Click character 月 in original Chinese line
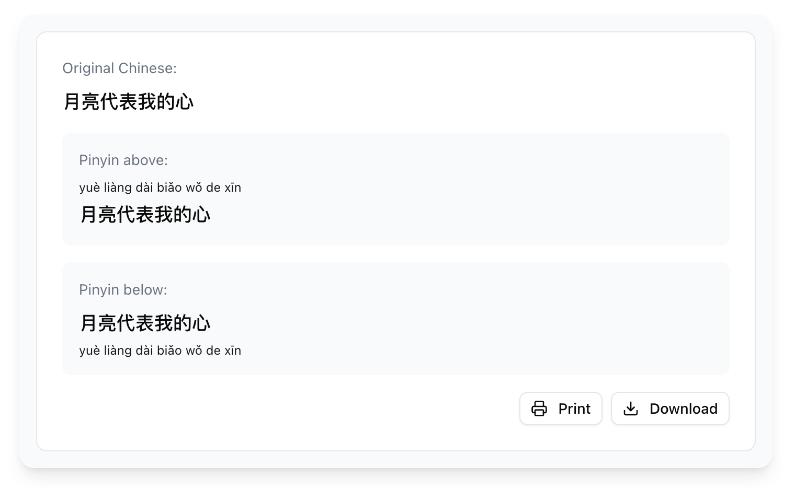The height and width of the screenshot is (490, 795). coord(72,101)
